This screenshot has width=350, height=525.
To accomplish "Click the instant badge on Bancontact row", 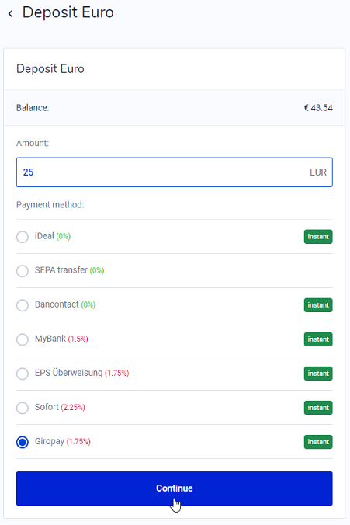I will tap(318, 305).
